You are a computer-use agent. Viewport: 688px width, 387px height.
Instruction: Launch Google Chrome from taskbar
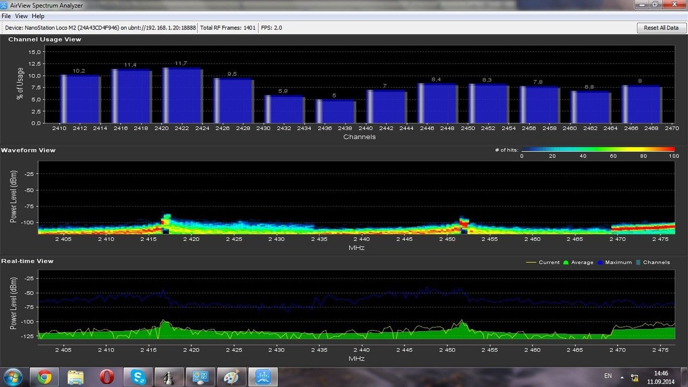(45, 377)
